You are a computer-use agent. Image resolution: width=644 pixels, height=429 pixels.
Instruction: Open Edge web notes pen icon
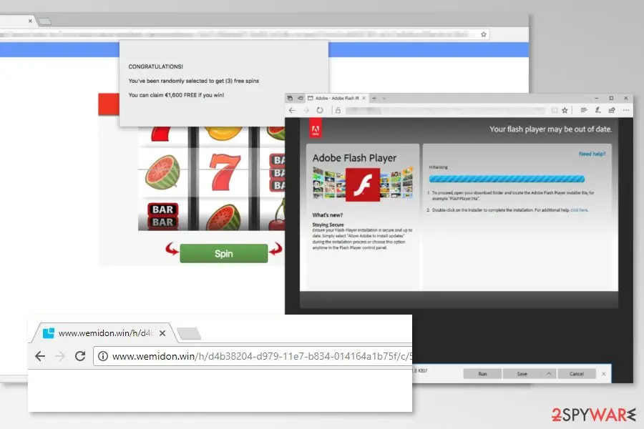pos(597,110)
